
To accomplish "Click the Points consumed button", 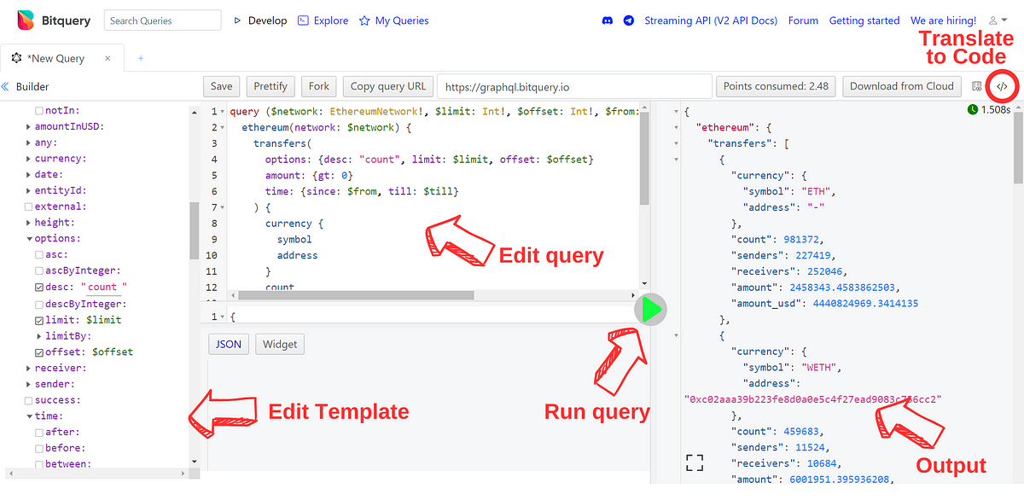I will [776, 86].
